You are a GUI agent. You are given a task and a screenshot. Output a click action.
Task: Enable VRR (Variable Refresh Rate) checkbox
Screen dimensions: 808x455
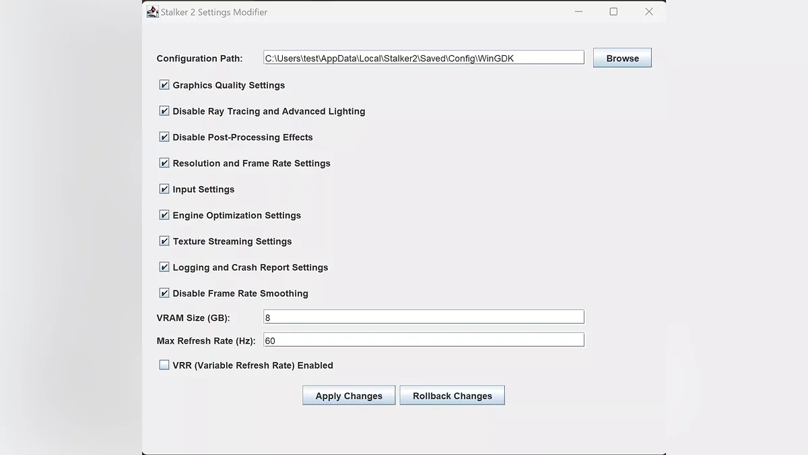click(164, 365)
